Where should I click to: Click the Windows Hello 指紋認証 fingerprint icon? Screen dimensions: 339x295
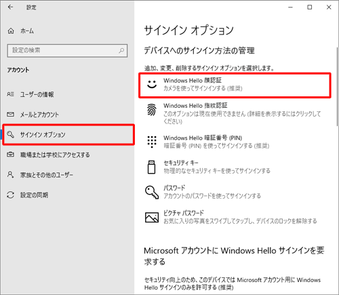[152, 110]
